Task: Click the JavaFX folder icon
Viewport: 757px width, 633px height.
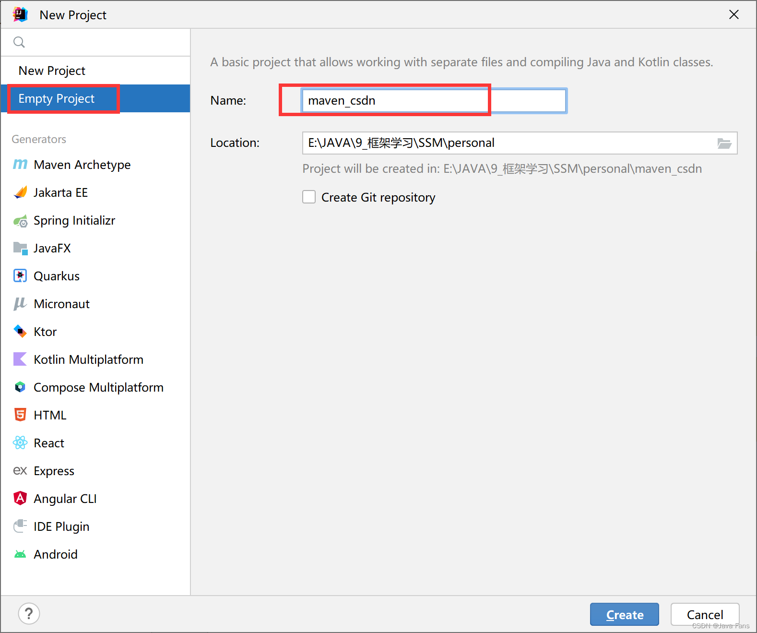Action: [x=20, y=249]
